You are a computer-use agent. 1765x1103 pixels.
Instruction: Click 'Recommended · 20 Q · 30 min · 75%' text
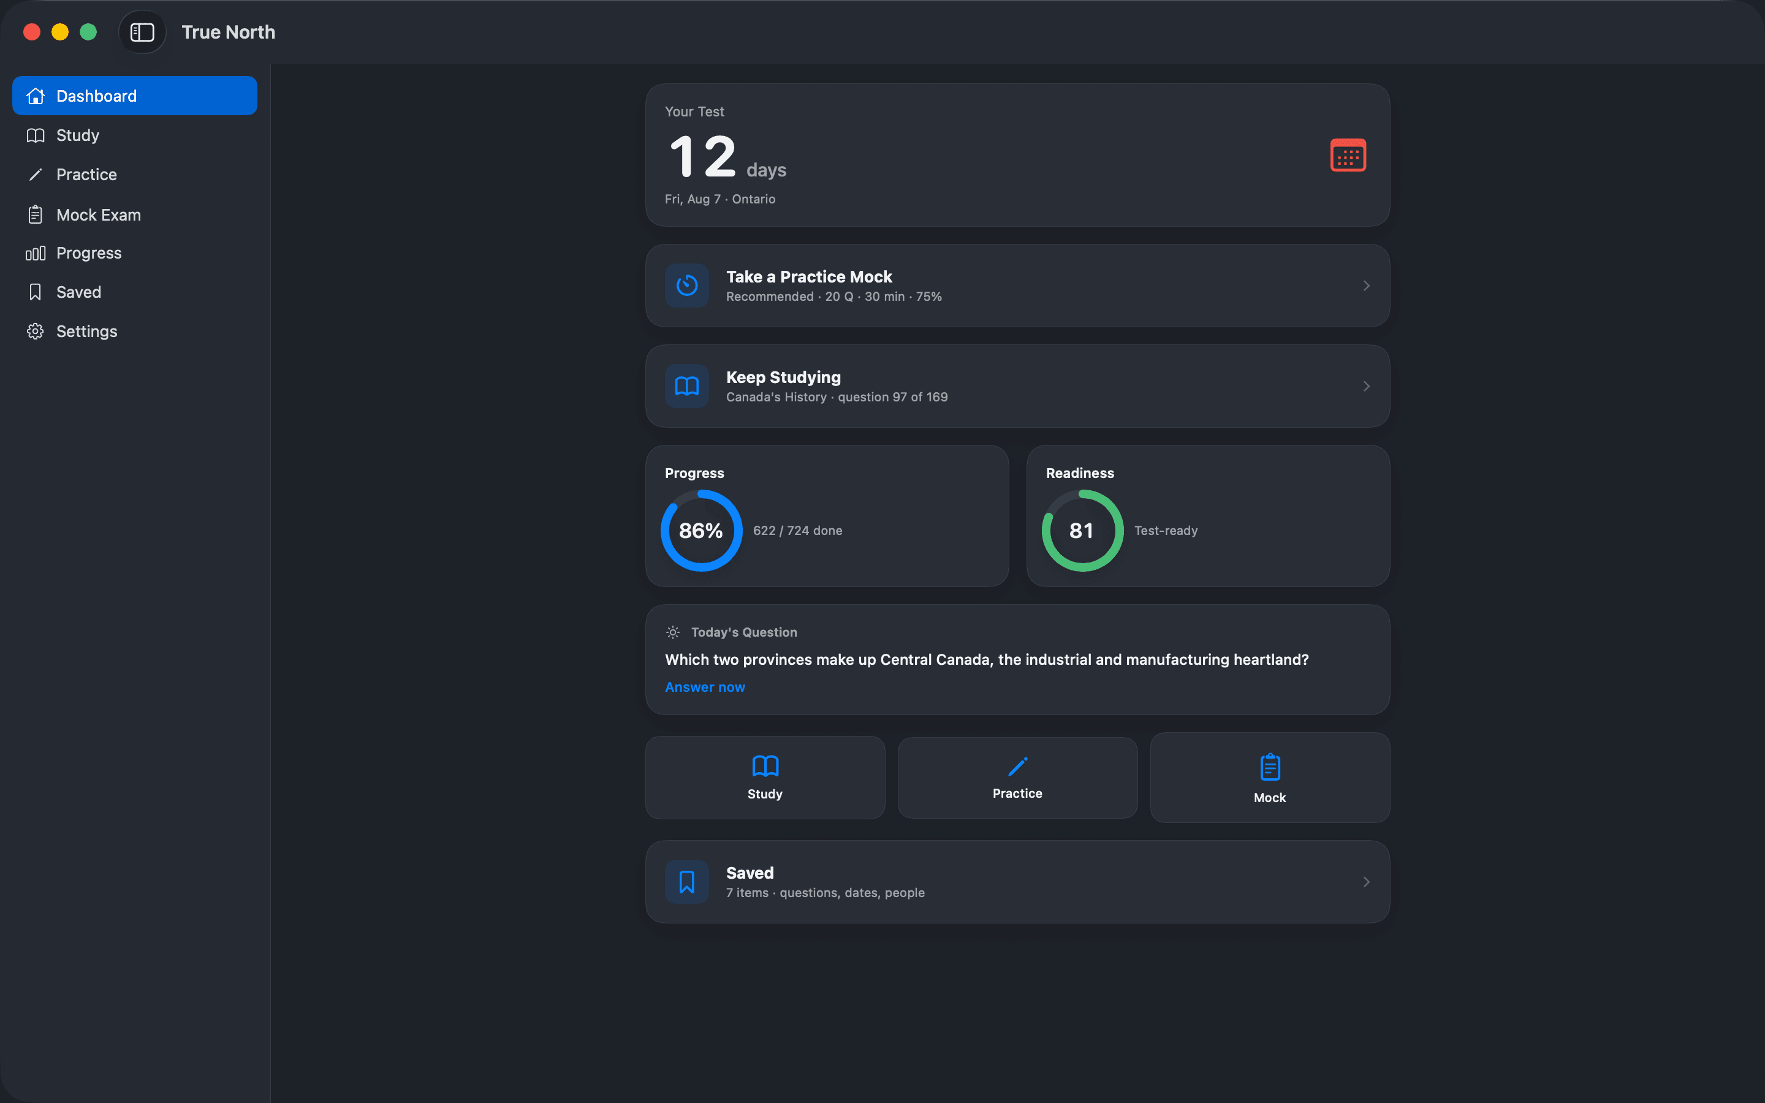pyautogui.click(x=833, y=296)
